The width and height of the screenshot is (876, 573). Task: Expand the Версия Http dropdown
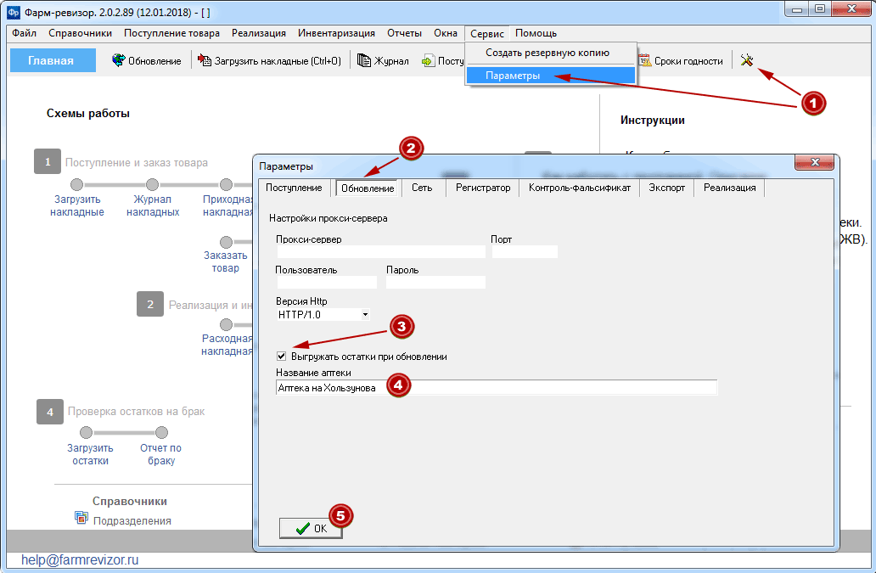[365, 314]
